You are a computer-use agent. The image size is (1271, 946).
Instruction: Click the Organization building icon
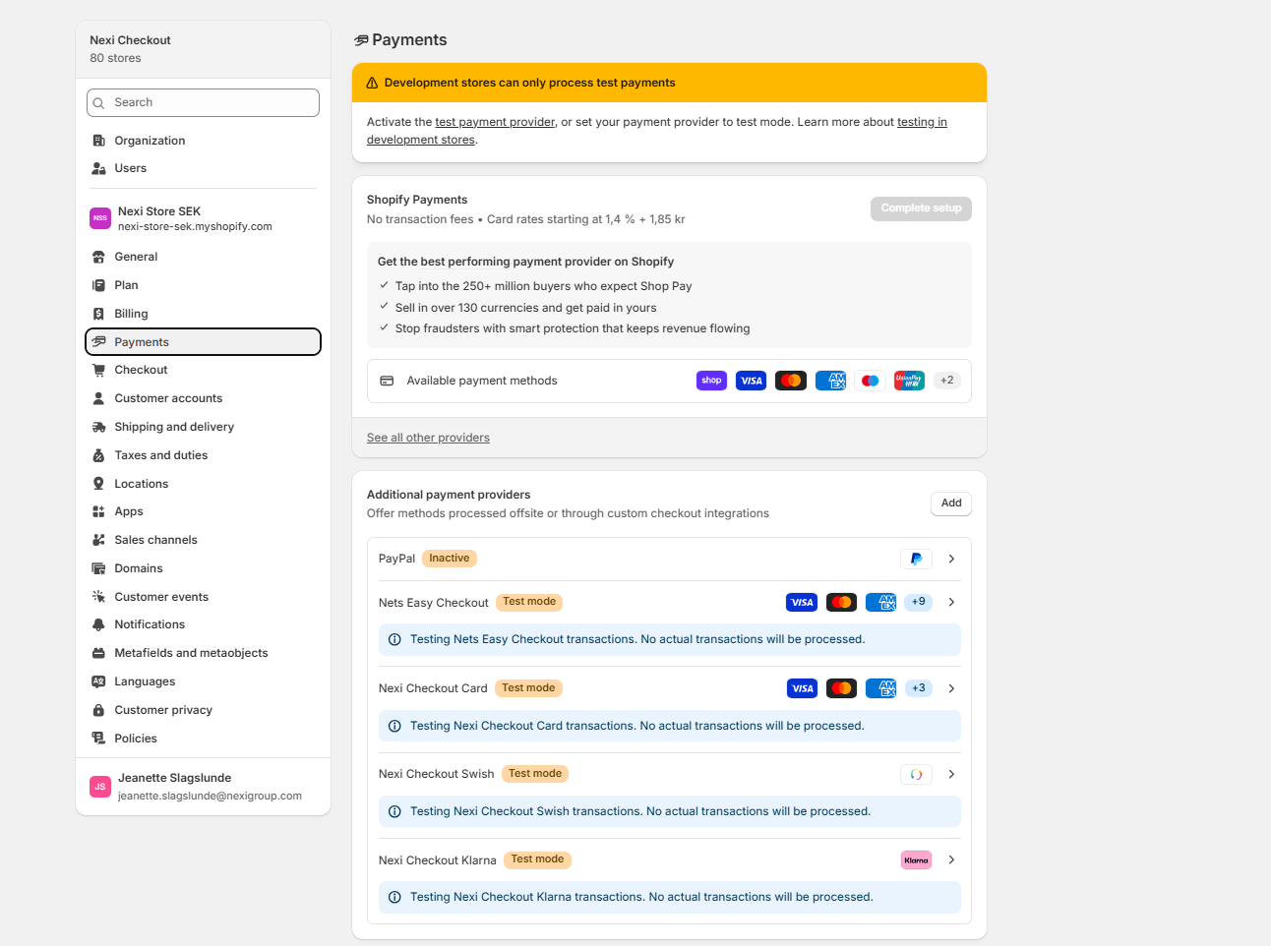98,141
